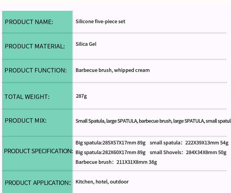Click the PRODUCT FUNCTION heading
Viewport: 231px width, 193px height.
36,71
